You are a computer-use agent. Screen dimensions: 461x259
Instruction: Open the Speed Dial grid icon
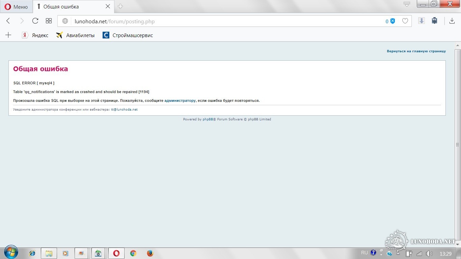(49, 21)
